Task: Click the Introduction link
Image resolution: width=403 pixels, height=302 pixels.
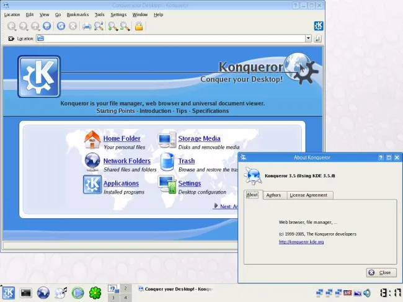Action: [155, 111]
